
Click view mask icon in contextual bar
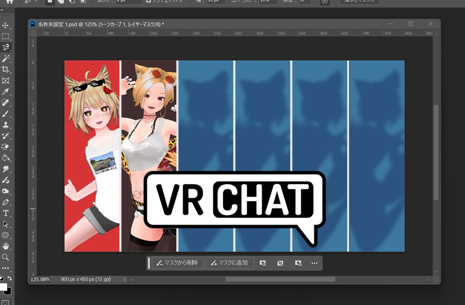coord(298,263)
